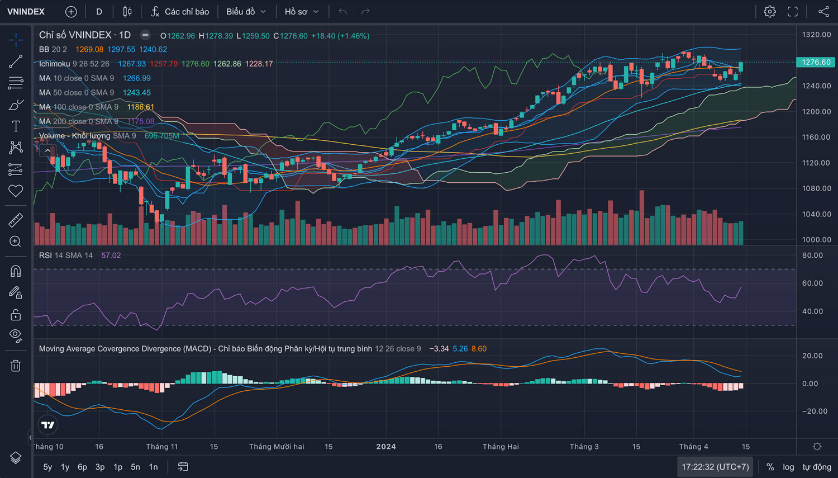This screenshot has height=478, width=838.
Task: Toggle logarithmic scale with log button
Action: [788, 467]
